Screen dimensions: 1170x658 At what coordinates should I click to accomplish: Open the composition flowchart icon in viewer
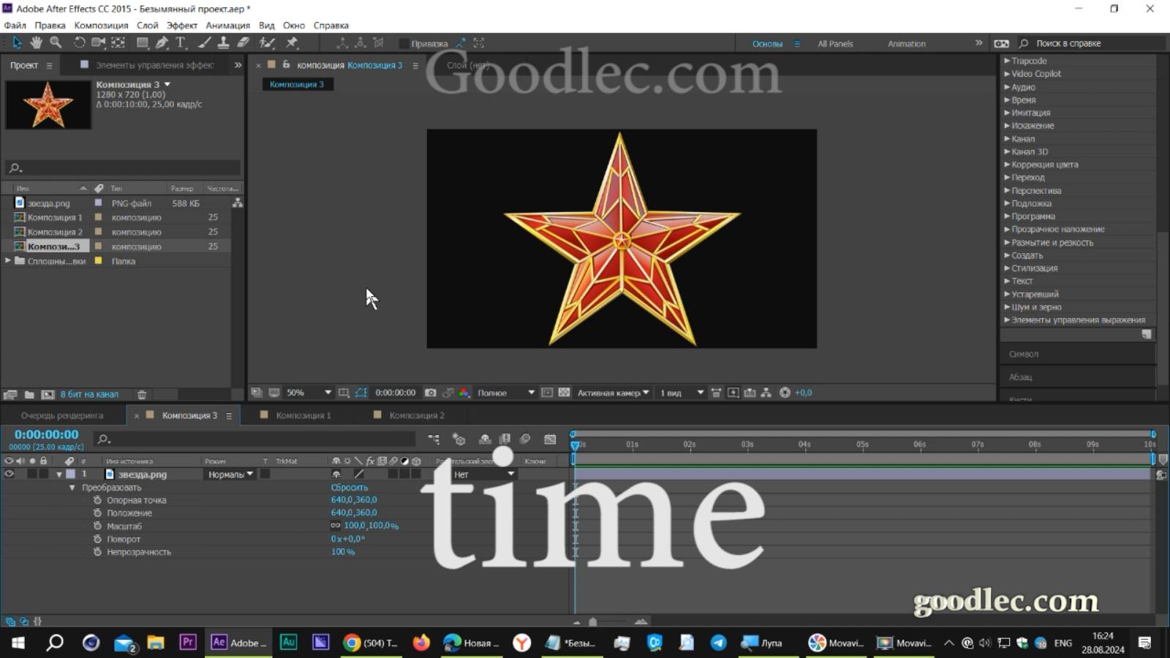point(766,393)
